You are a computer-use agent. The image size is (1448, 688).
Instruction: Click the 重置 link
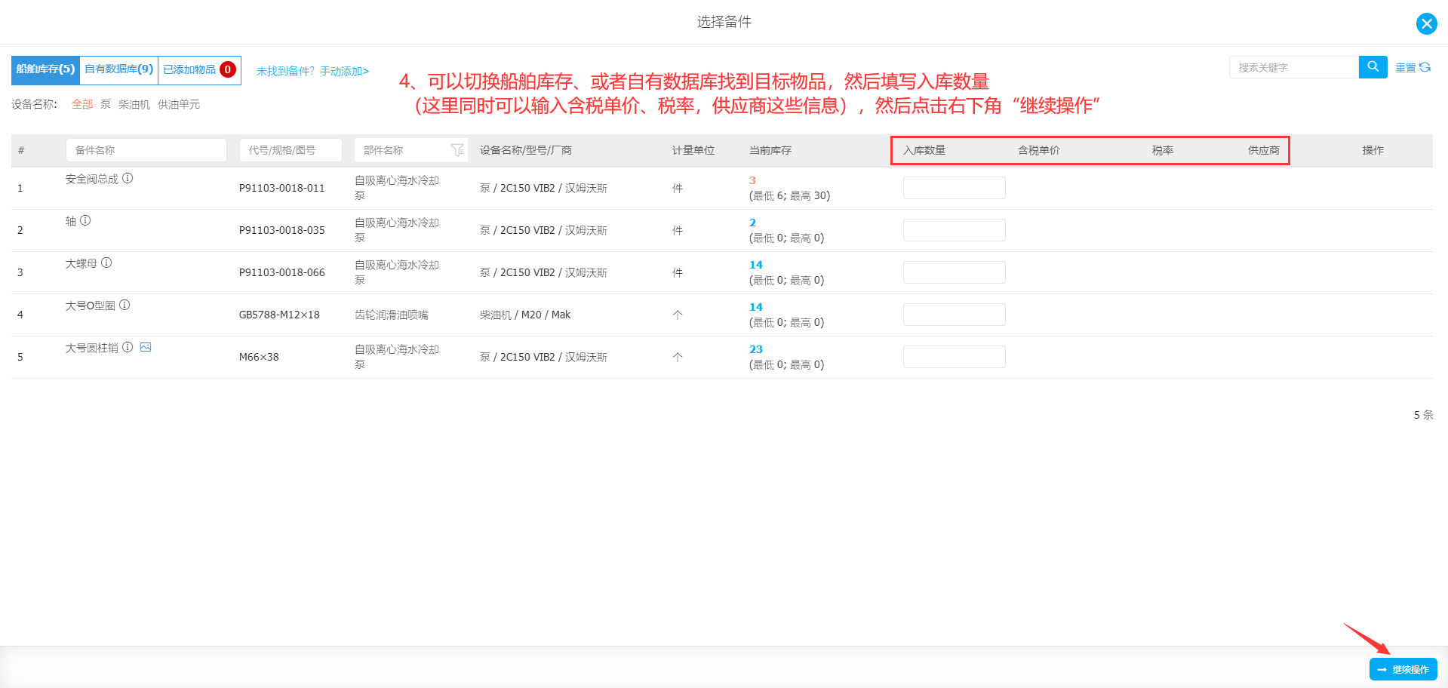click(x=1405, y=68)
